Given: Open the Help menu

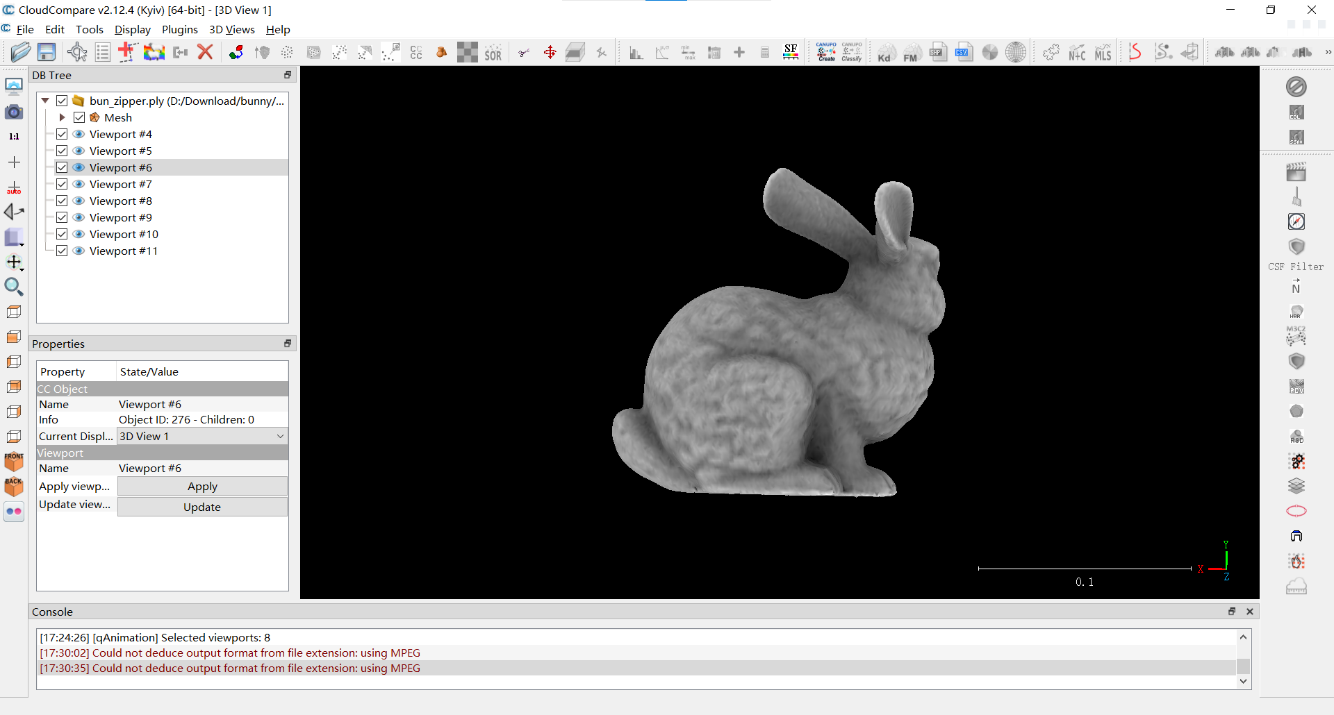Looking at the screenshot, I should (278, 29).
